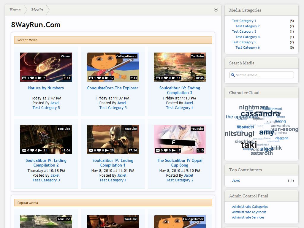This screenshot has height=228, width=304.
Task: Click comments icon on Nature by Numbers thumbnail
Action: [24, 78]
